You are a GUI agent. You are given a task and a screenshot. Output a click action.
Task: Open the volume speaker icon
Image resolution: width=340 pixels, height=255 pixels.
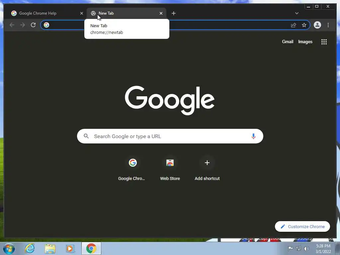click(306, 248)
